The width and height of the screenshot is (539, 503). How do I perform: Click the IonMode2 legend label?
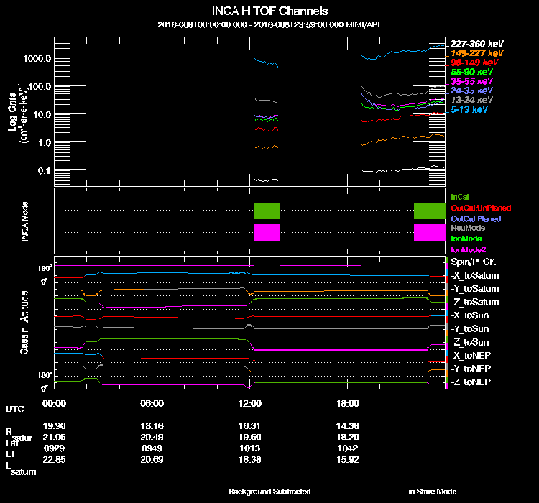click(465, 249)
